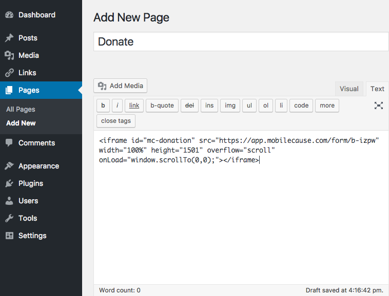Click the italic 'i' quicktag button
Image resolution: width=389 pixels, height=296 pixels.
pyautogui.click(x=117, y=105)
